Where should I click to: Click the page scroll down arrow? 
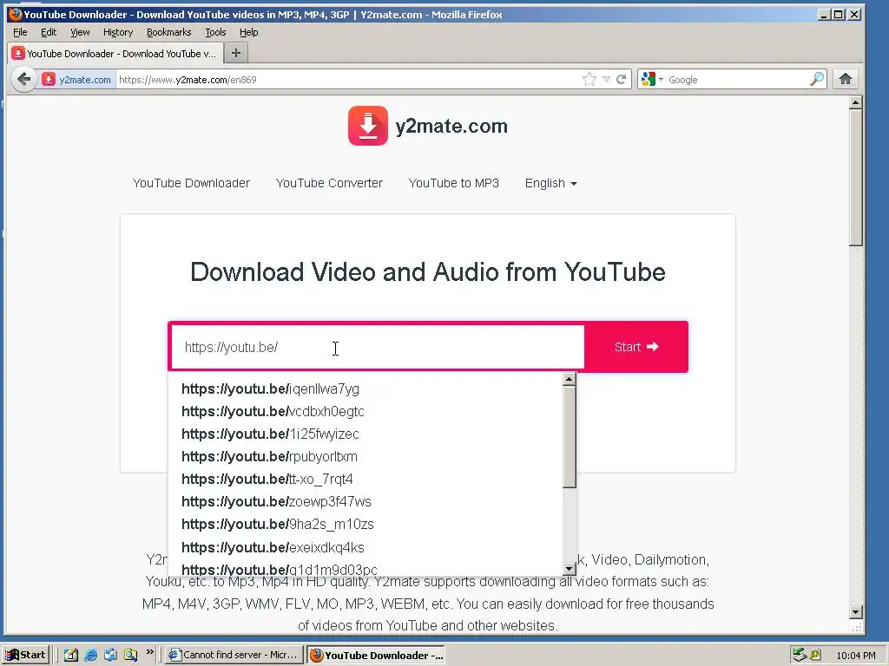855,611
